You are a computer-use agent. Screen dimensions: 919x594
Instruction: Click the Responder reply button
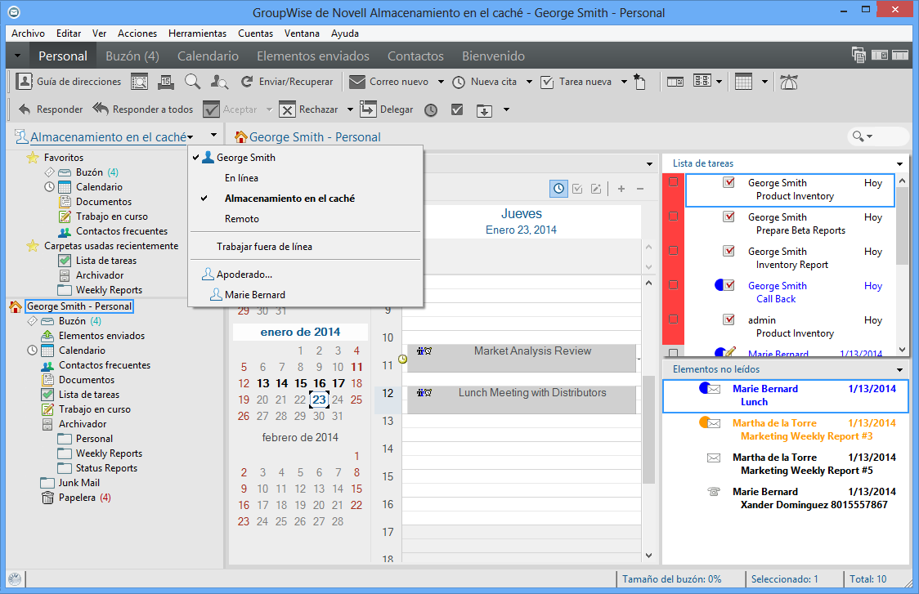tap(51, 109)
